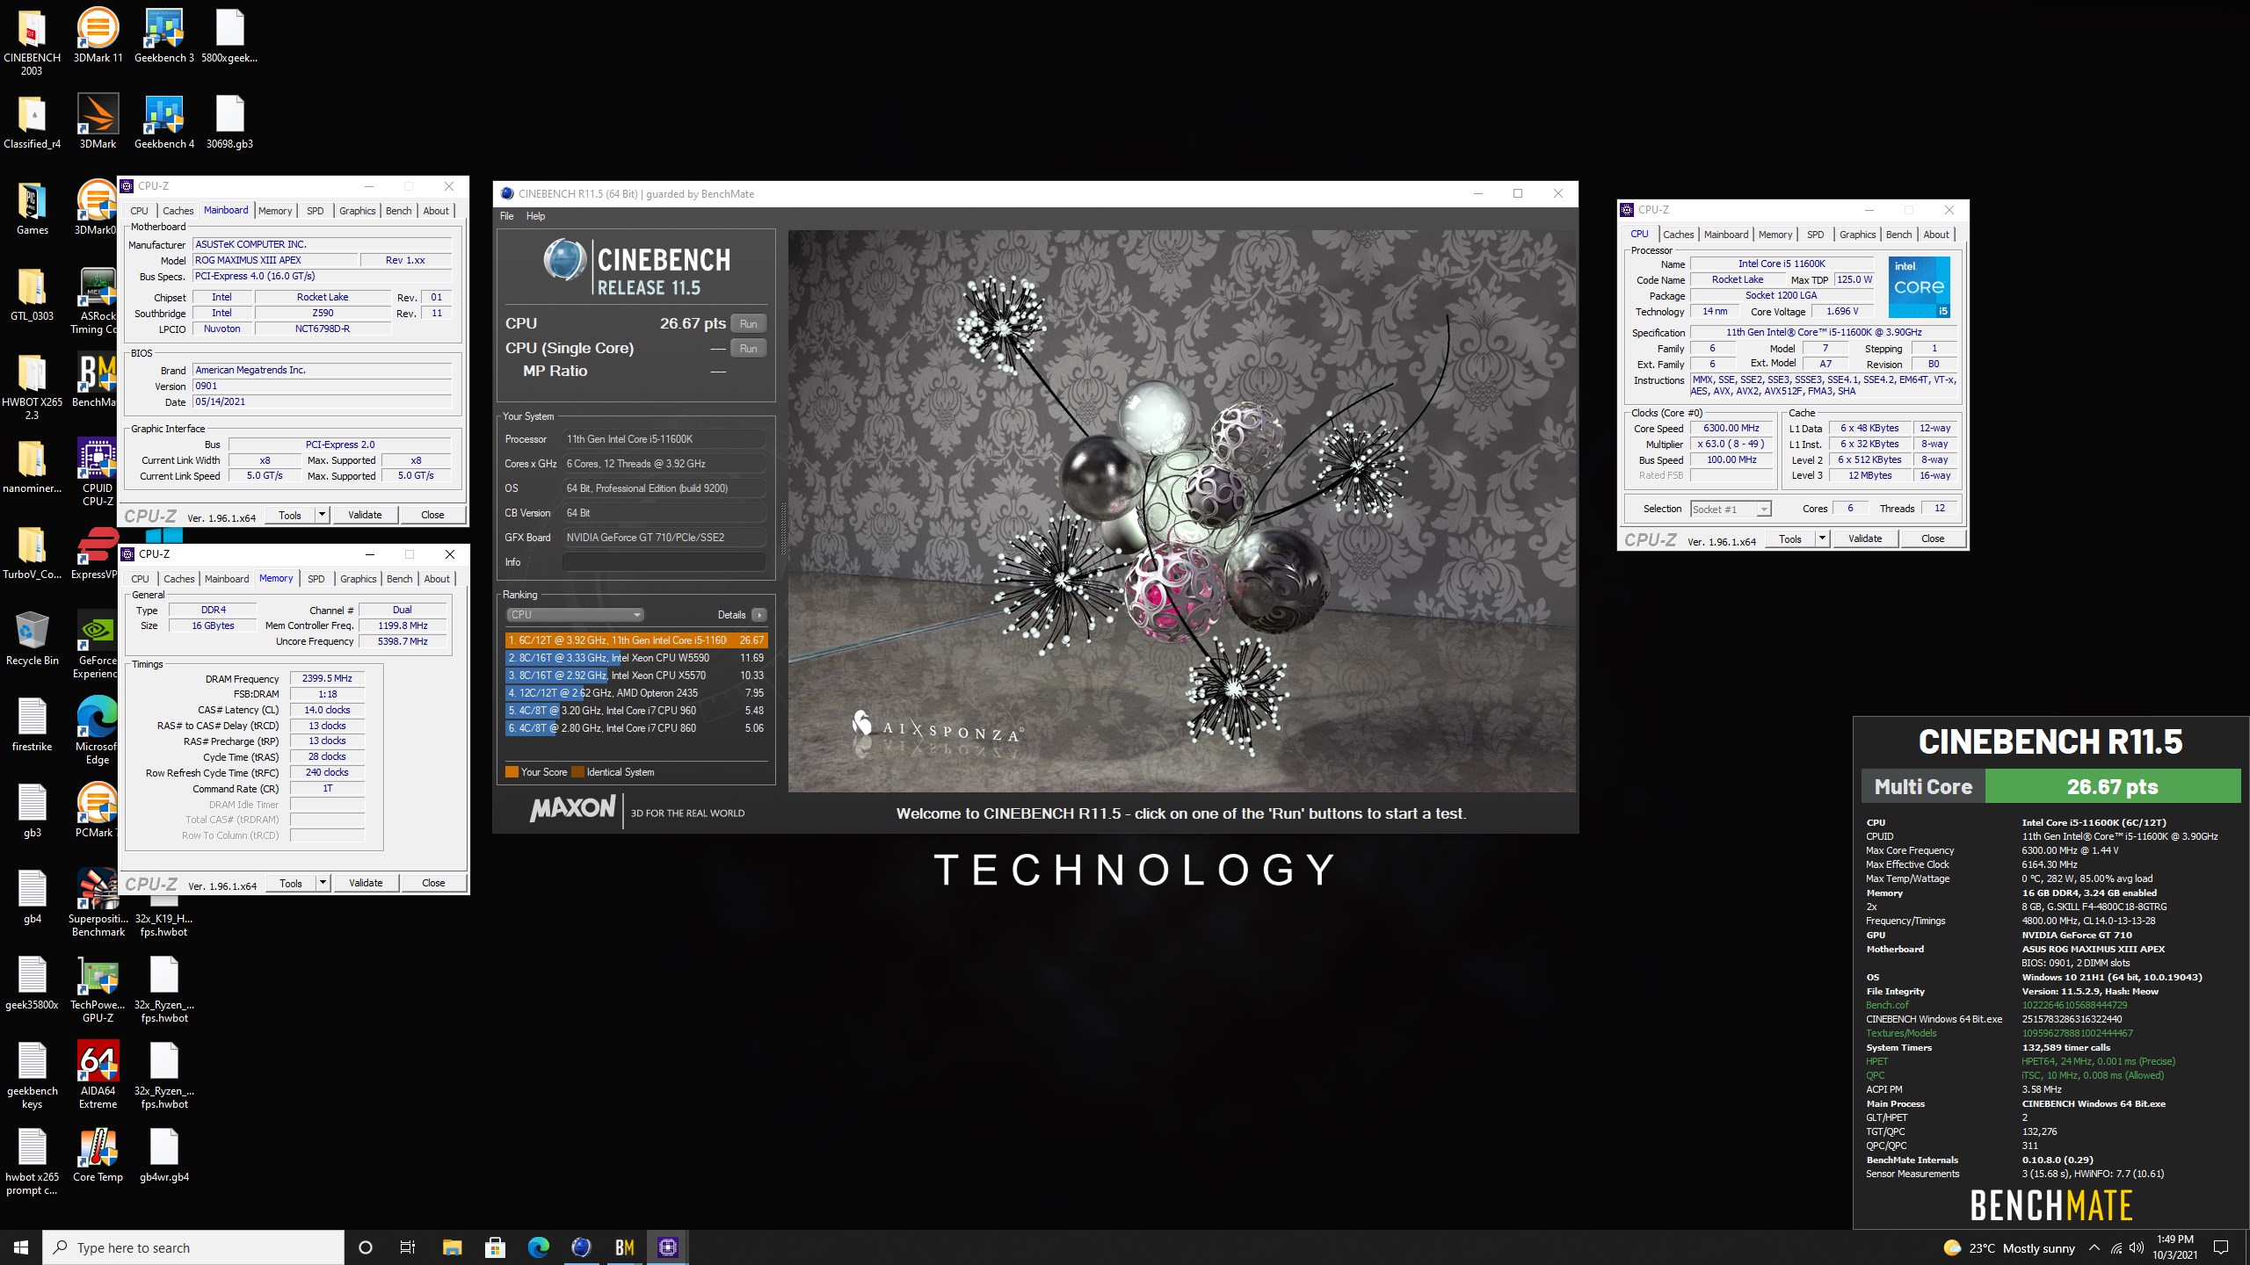Launch the Geekbench 4 desktop shortcut
The height and width of the screenshot is (1265, 2250).
click(x=163, y=121)
